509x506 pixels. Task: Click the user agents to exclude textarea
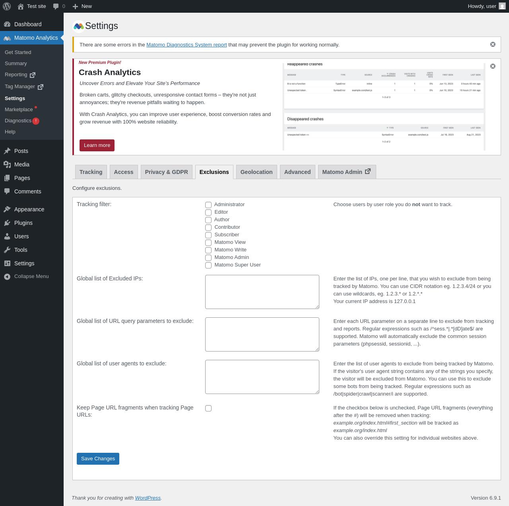(262, 377)
